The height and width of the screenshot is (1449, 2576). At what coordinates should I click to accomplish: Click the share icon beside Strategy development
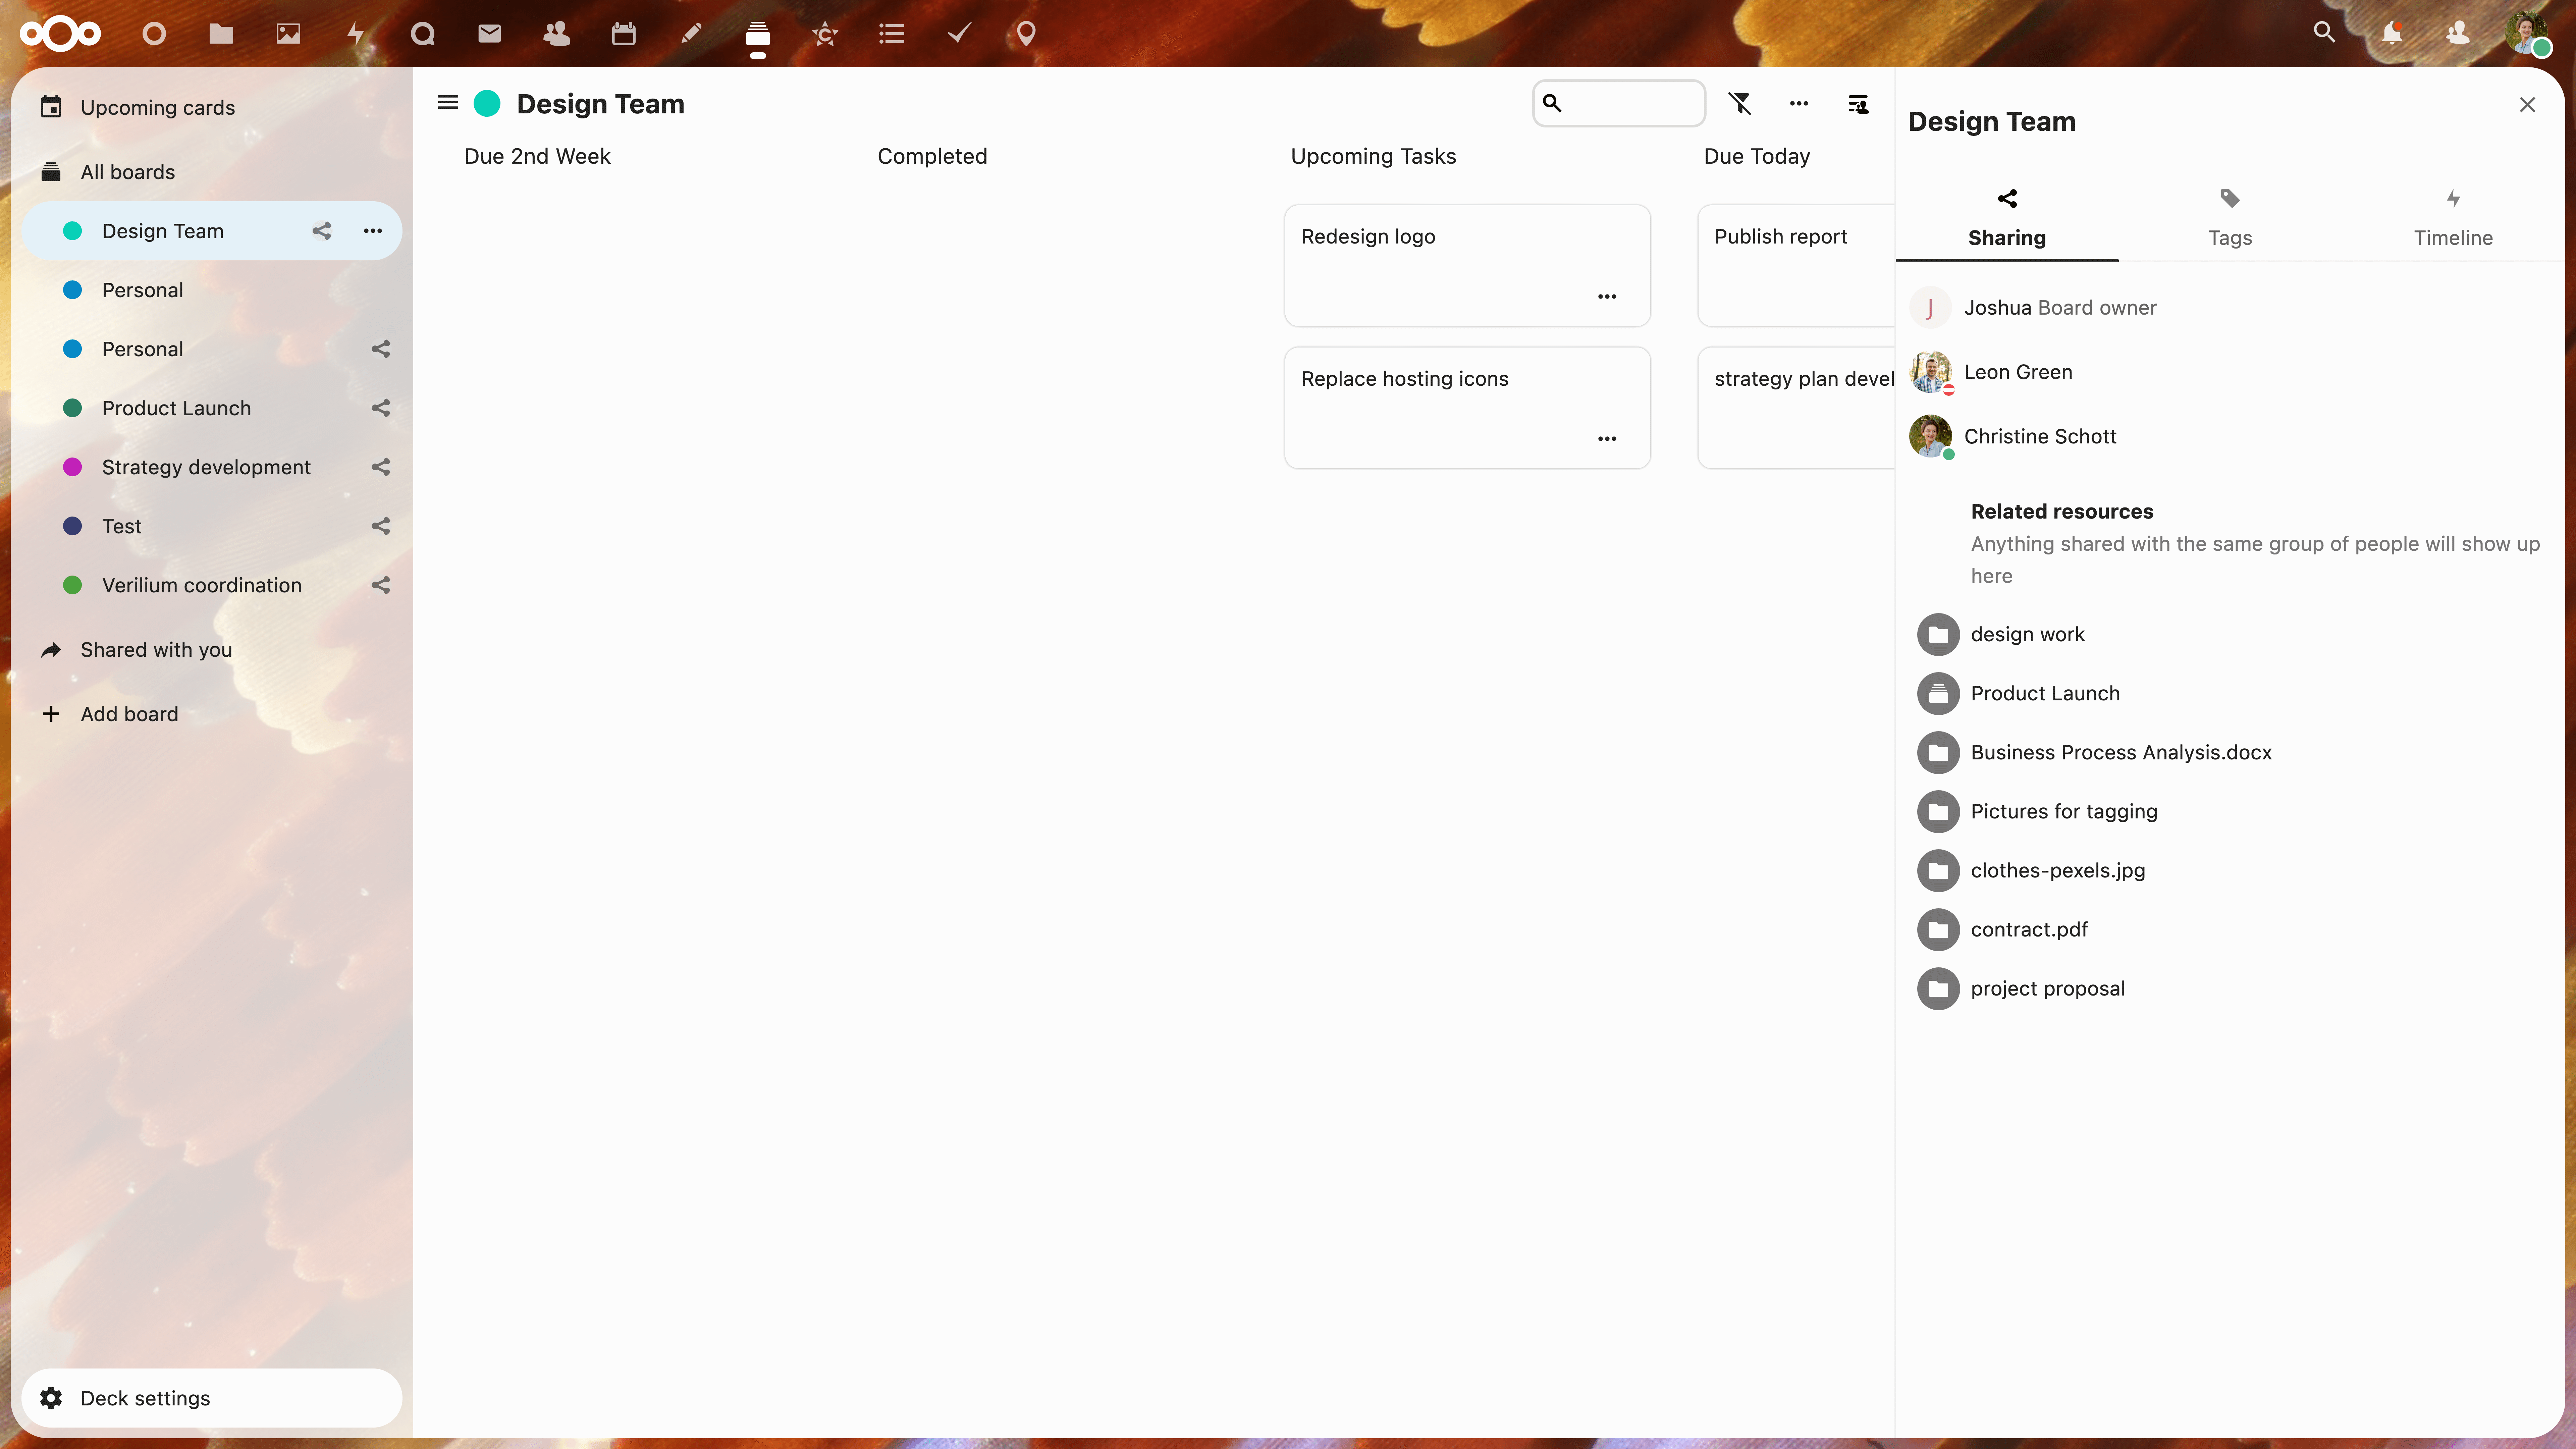381,467
